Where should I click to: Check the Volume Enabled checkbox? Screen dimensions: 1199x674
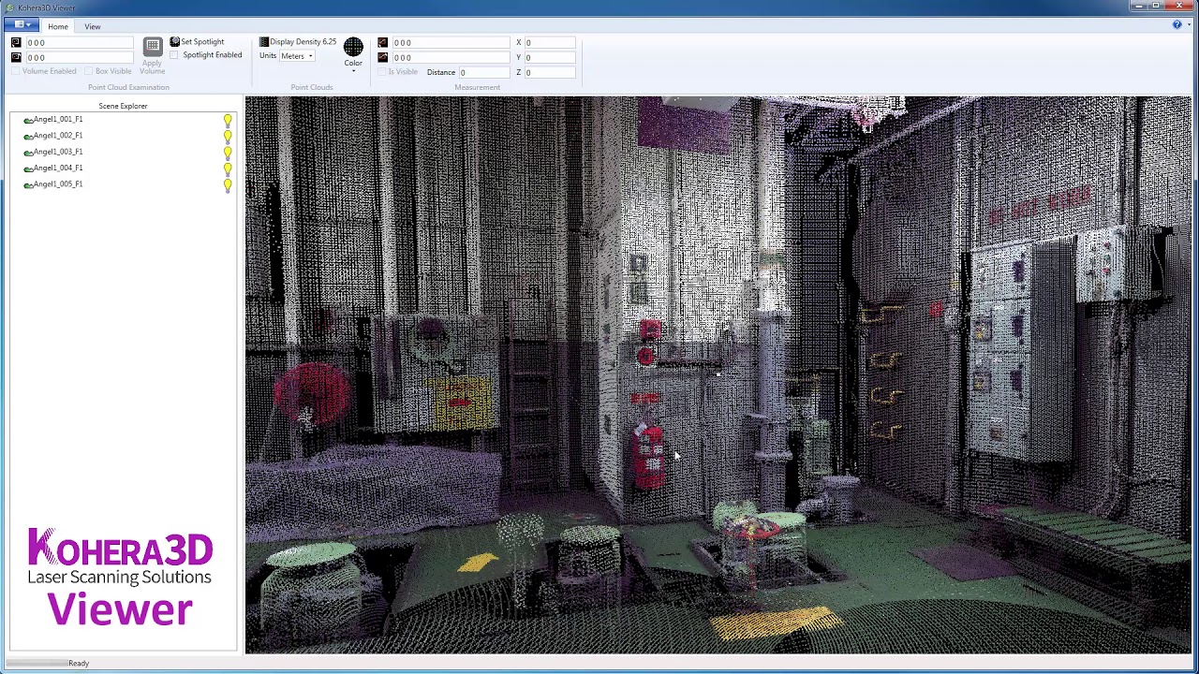click(x=16, y=71)
